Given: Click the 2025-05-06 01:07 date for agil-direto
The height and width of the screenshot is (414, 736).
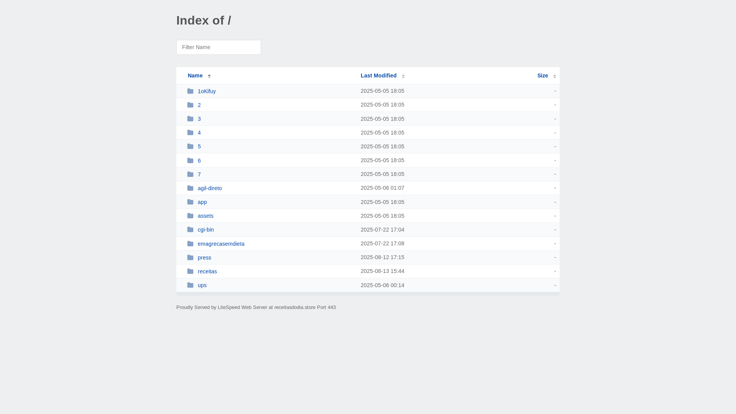Looking at the screenshot, I should (x=383, y=188).
